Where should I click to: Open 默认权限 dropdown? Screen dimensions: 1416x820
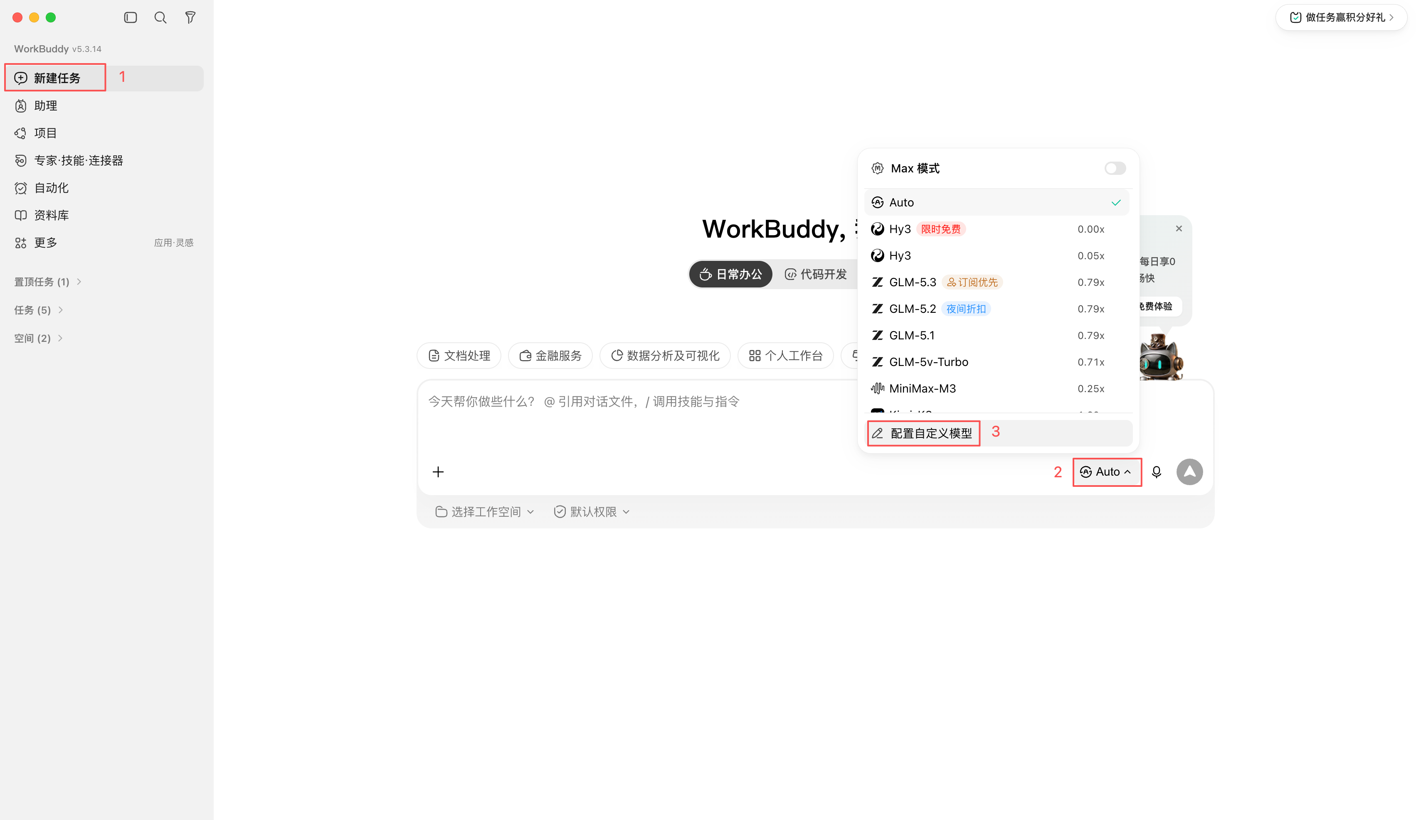(x=592, y=512)
